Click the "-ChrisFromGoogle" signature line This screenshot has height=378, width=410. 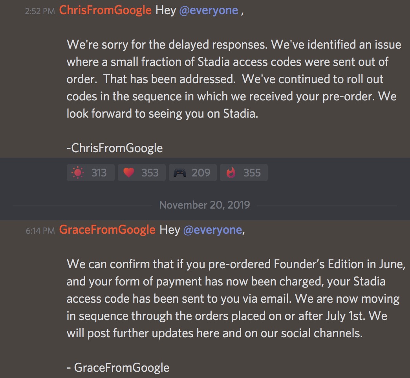[115, 148]
